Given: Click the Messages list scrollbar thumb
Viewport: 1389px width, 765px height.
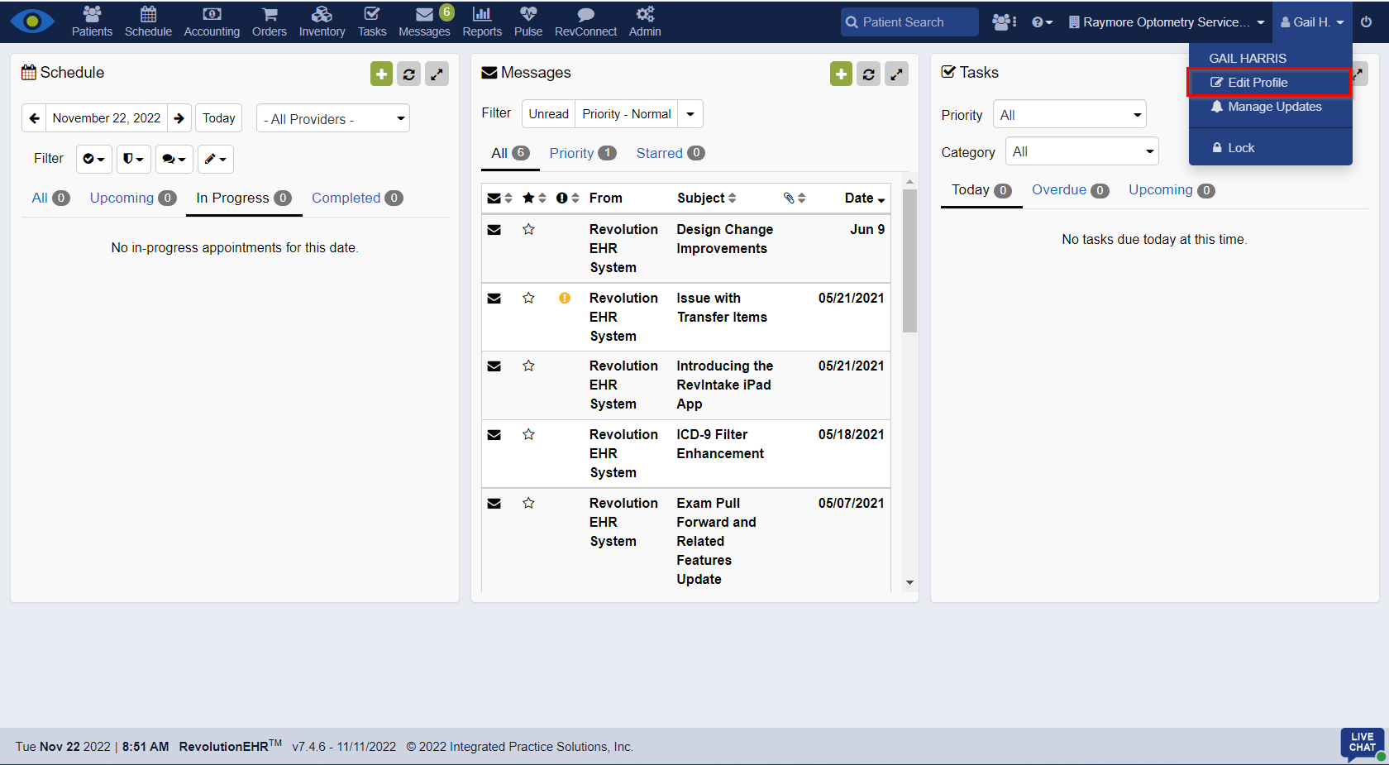Looking at the screenshot, I should 909,261.
